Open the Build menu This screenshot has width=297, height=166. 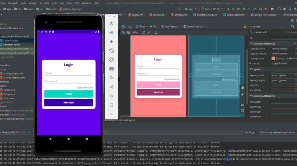pyautogui.click(x=54, y=3)
